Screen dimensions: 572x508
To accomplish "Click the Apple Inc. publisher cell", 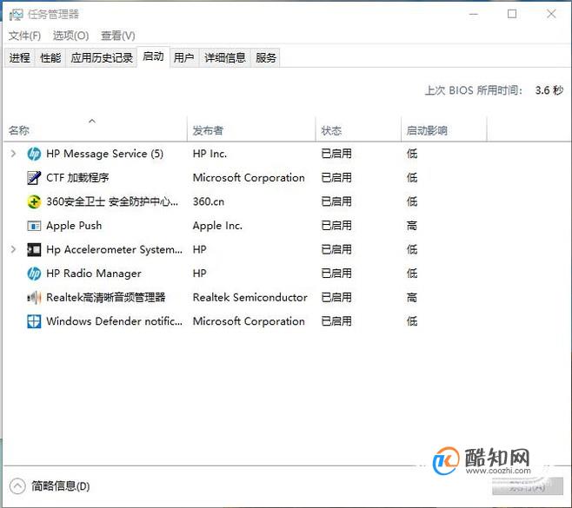I will tap(217, 226).
